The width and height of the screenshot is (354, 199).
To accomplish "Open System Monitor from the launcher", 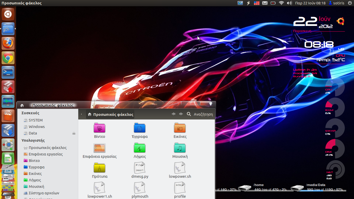I will [8, 101].
